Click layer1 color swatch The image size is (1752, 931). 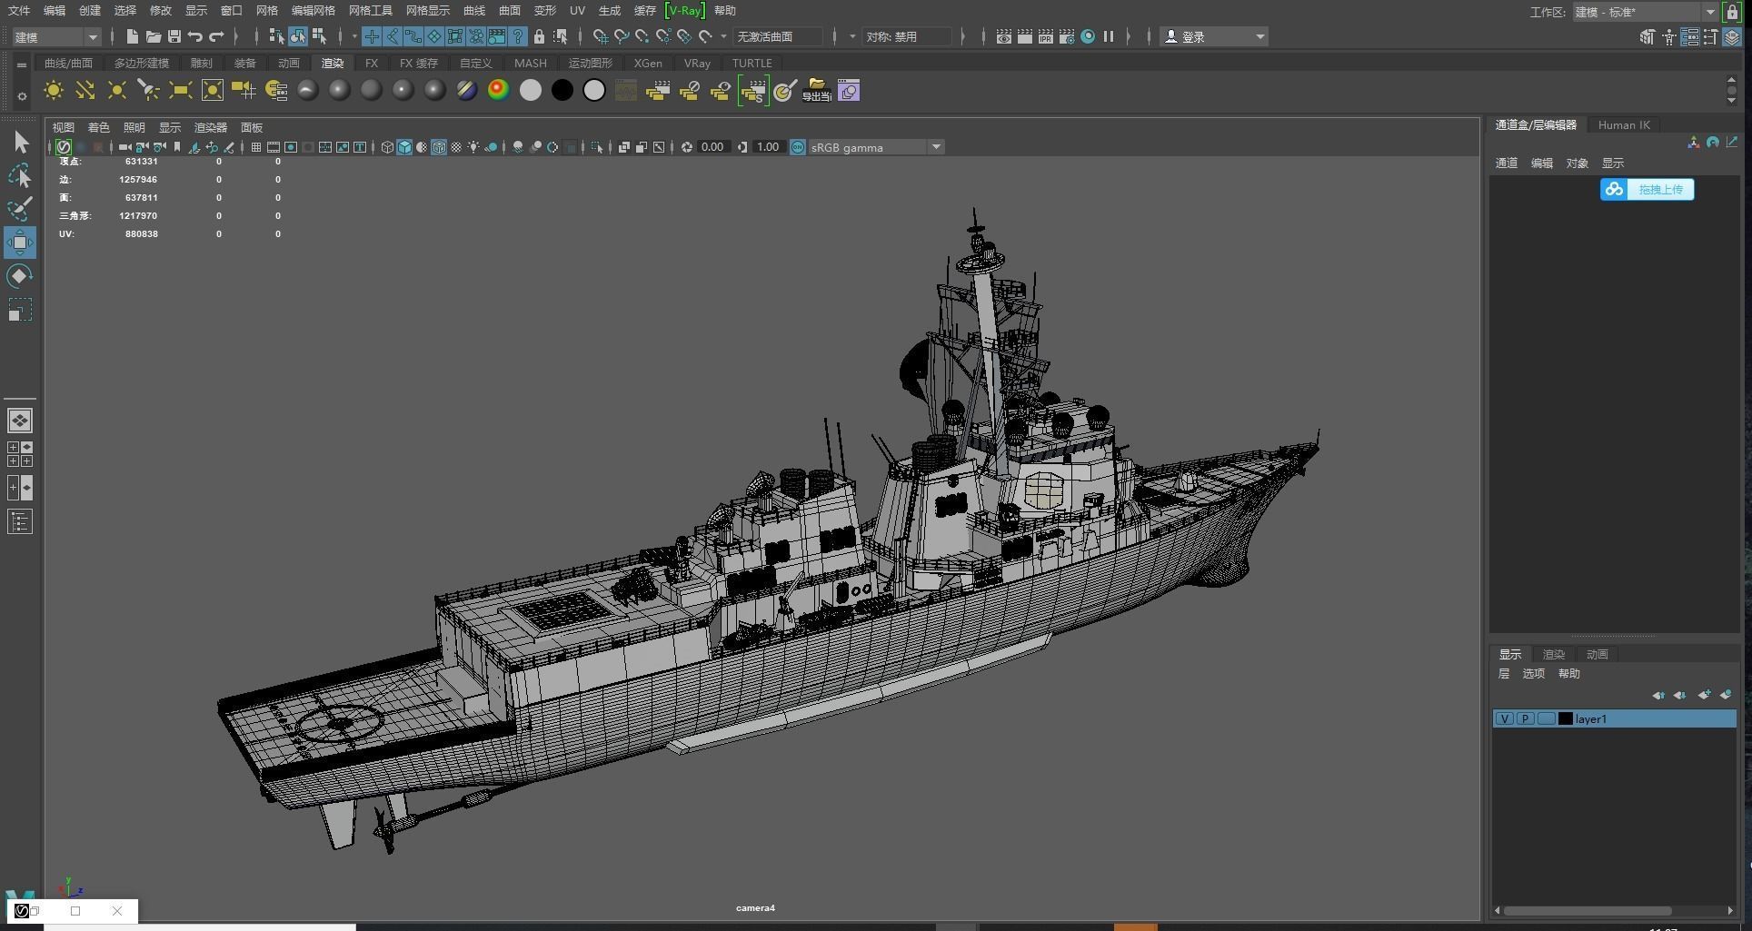(1566, 718)
